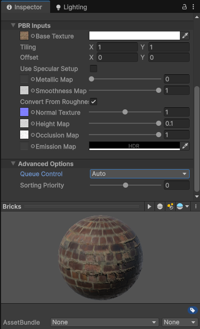
Task: Click the Smoothness Map value field
Action: pos(177,90)
